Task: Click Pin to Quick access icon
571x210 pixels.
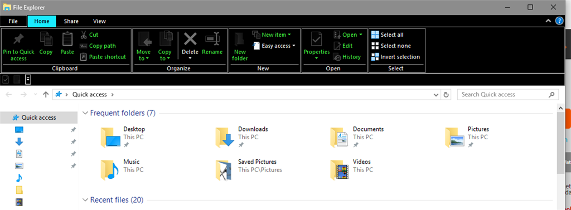Action: click(x=18, y=40)
